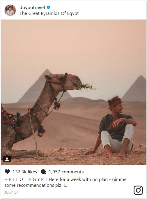Click the man's red headband
Image resolution: width=147 pixels, height=199 pixels.
coord(115,104)
